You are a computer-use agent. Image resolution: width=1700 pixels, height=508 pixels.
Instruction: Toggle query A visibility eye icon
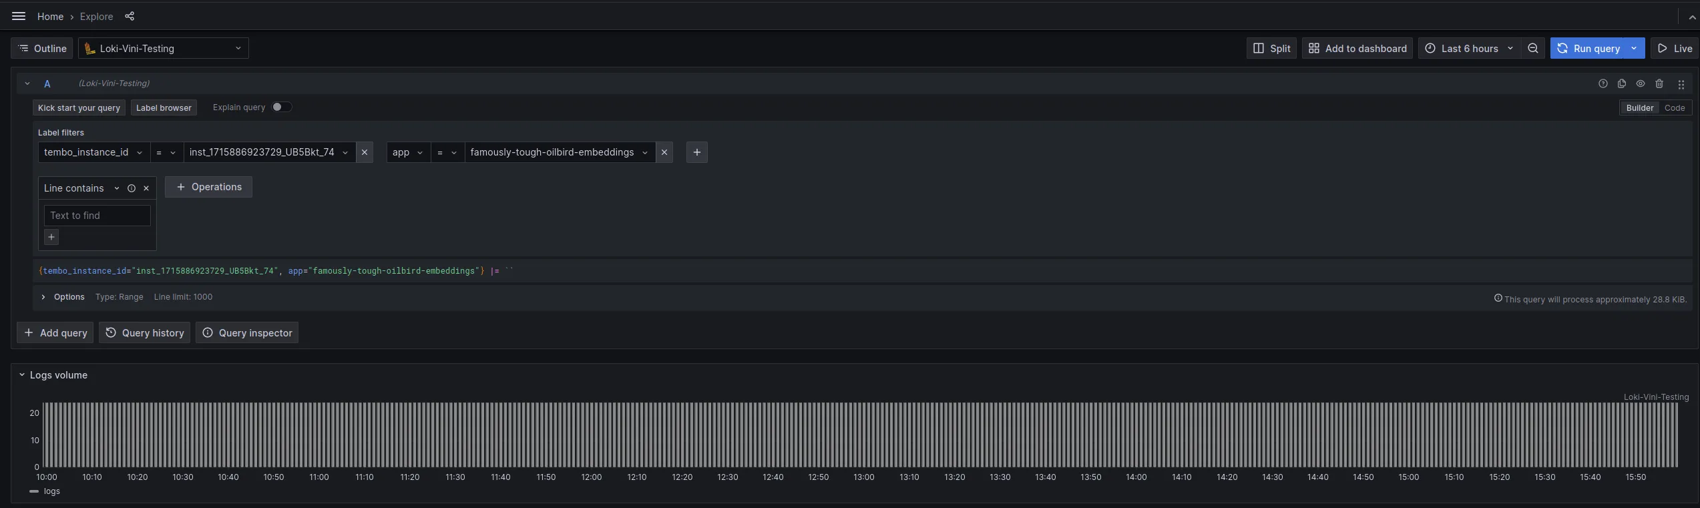tap(1640, 83)
